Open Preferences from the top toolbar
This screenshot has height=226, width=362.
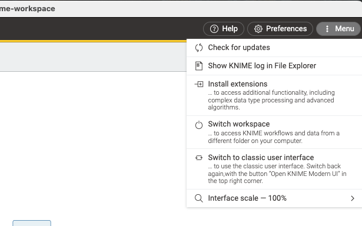(x=280, y=29)
